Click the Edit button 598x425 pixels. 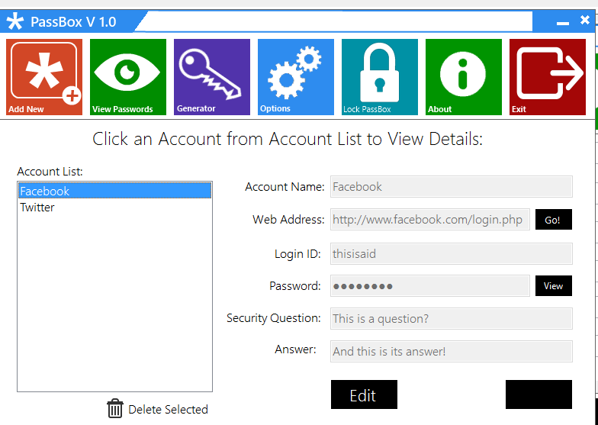point(364,395)
